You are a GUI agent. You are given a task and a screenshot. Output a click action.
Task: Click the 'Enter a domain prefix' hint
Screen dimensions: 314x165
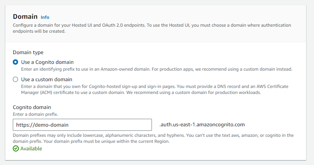(x=35, y=114)
